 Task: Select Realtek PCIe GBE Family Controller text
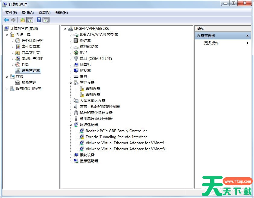116,131
